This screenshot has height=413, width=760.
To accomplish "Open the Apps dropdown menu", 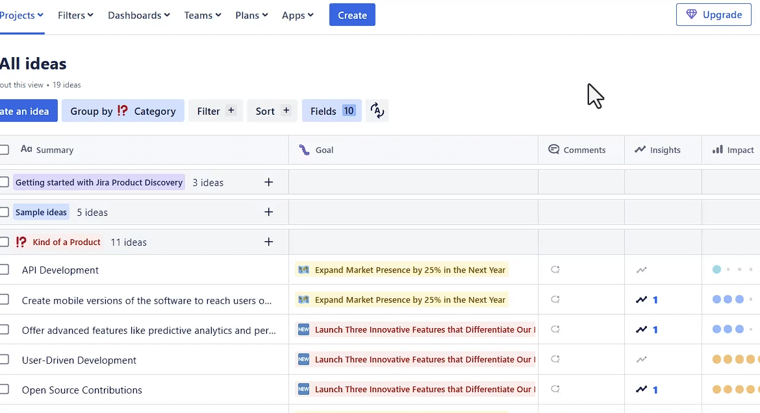I will (298, 15).
